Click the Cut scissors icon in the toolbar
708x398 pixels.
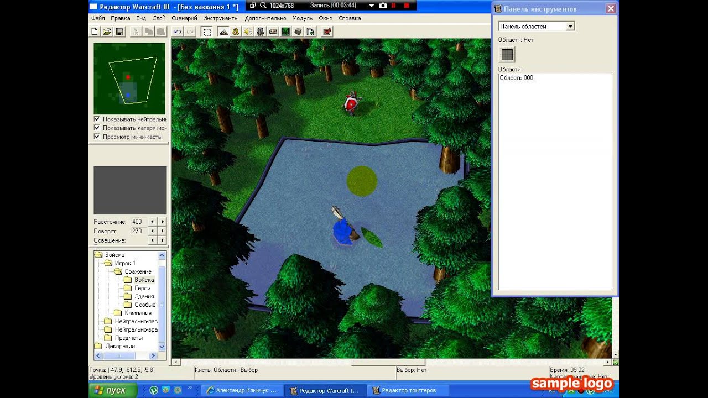tap(136, 32)
